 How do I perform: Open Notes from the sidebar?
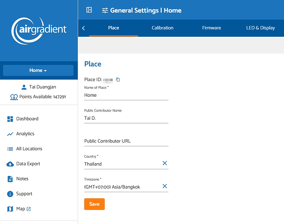coord(22,179)
